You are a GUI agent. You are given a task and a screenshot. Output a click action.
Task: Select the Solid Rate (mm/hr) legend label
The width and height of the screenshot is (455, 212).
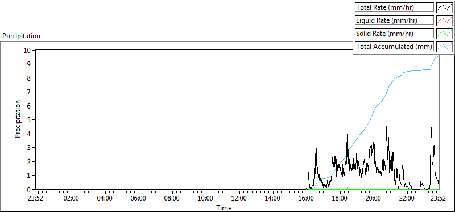point(394,34)
